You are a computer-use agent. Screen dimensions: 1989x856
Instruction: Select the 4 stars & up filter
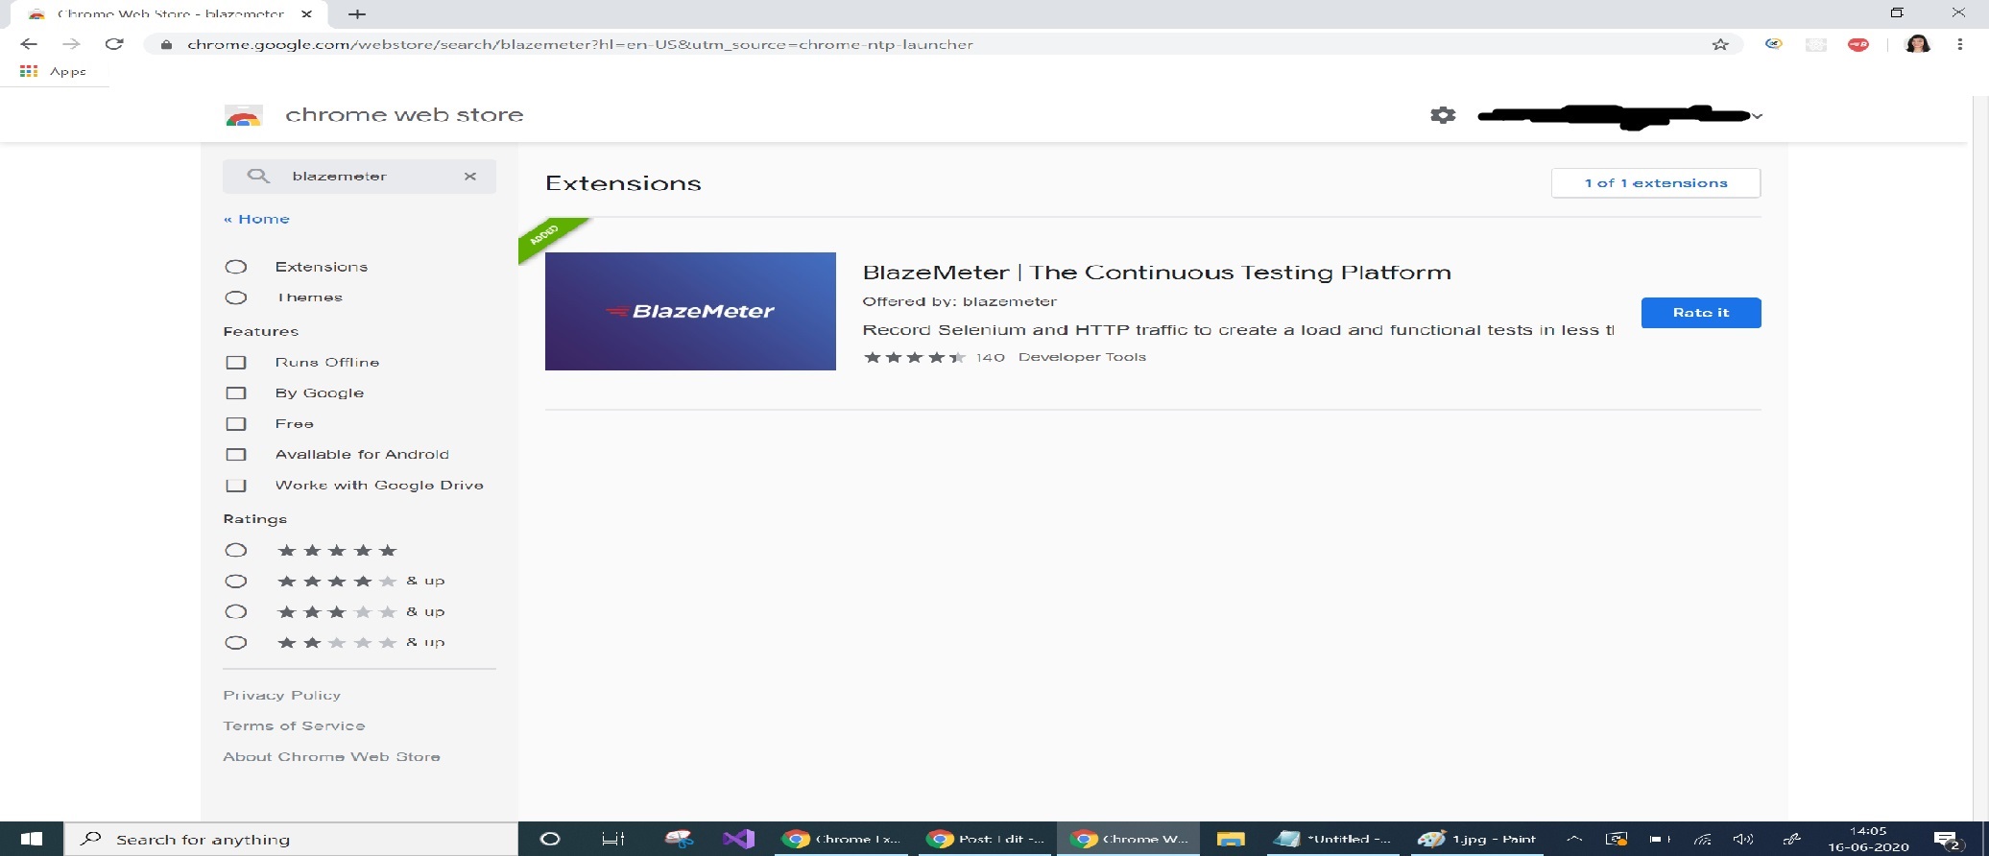[236, 581]
